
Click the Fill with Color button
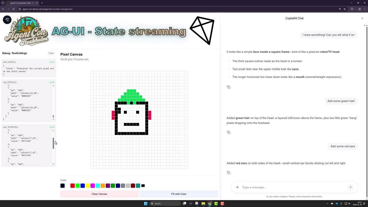tap(179, 194)
